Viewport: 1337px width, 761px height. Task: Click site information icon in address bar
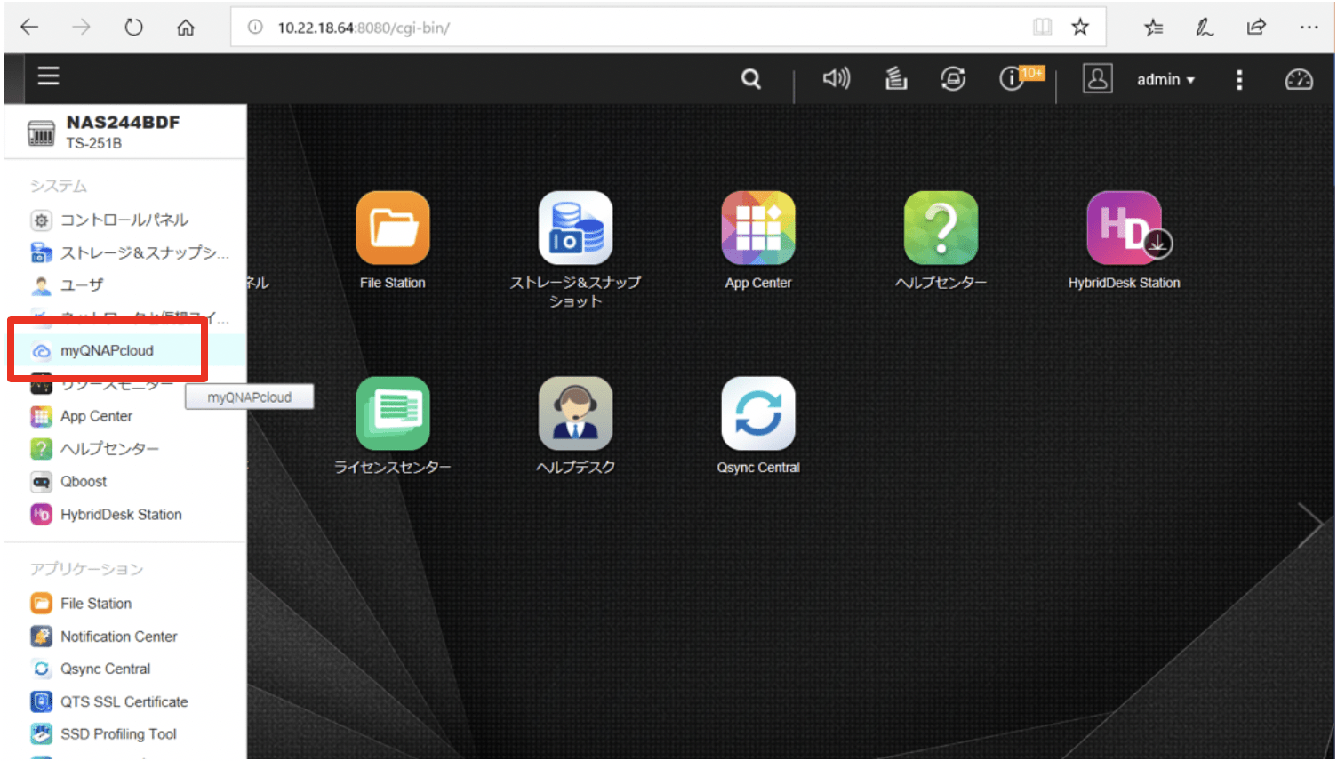pos(255,28)
